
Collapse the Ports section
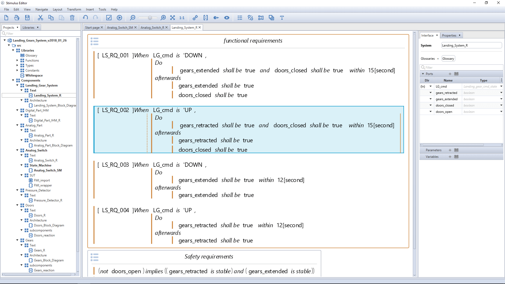pyautogui.click(x=423, y=74)
